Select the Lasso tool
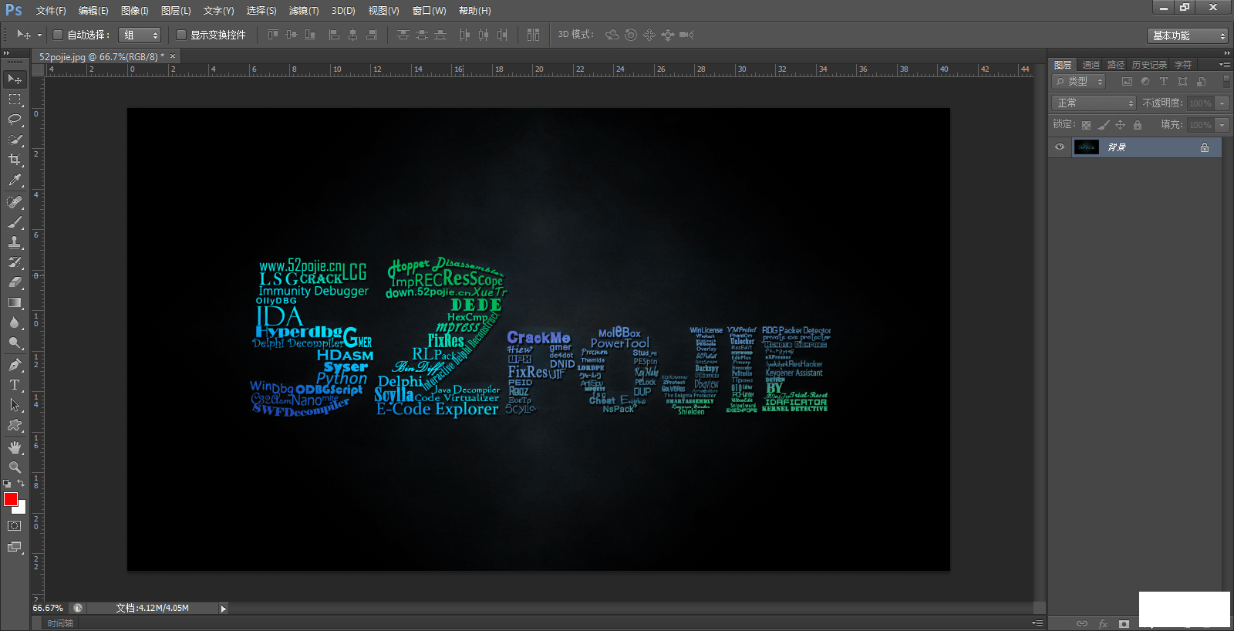Image resolution: width=1234 pixels, height=631 pixels. coord(15,120)
